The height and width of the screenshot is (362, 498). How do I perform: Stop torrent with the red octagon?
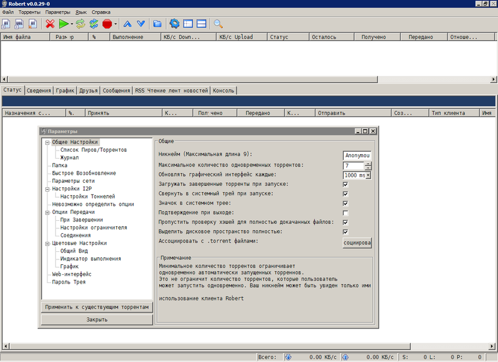coord(107,24)
